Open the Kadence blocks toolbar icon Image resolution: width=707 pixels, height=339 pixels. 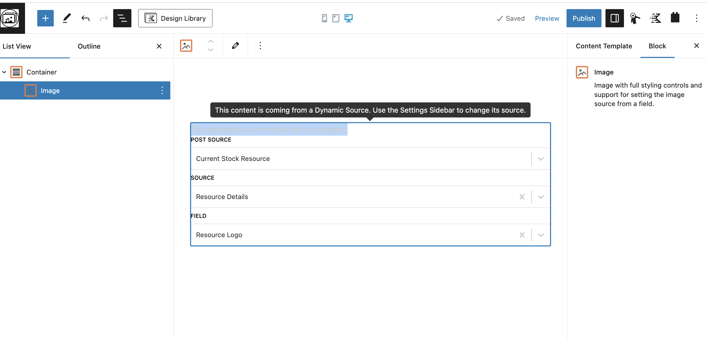point(656,18)
